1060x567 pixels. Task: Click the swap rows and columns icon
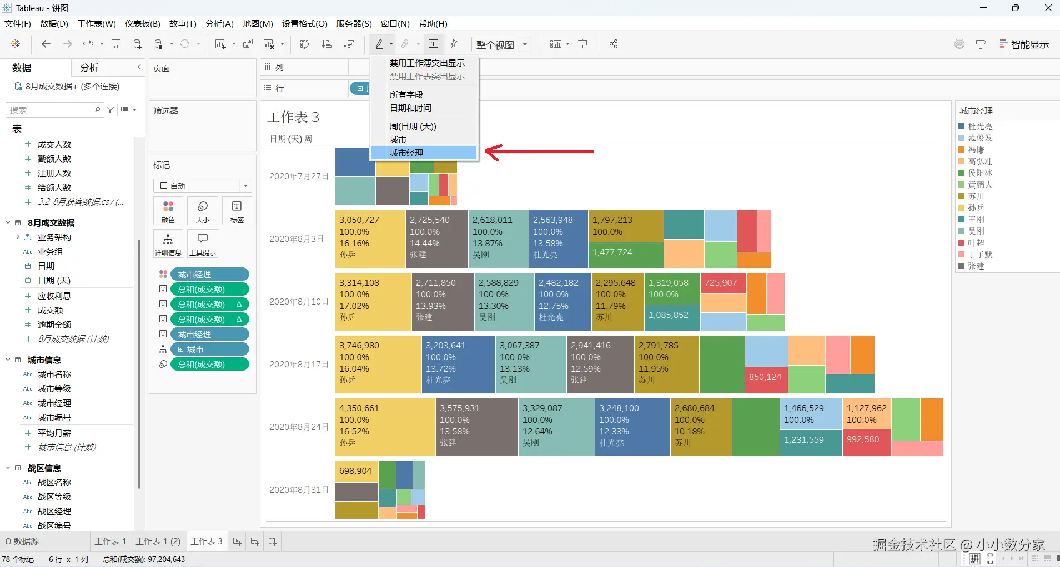tap(305, 44)
